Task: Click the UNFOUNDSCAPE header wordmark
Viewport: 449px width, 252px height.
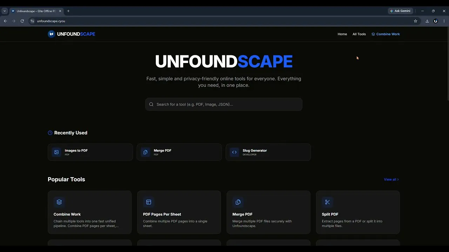Action: click(x=76, y=34)
